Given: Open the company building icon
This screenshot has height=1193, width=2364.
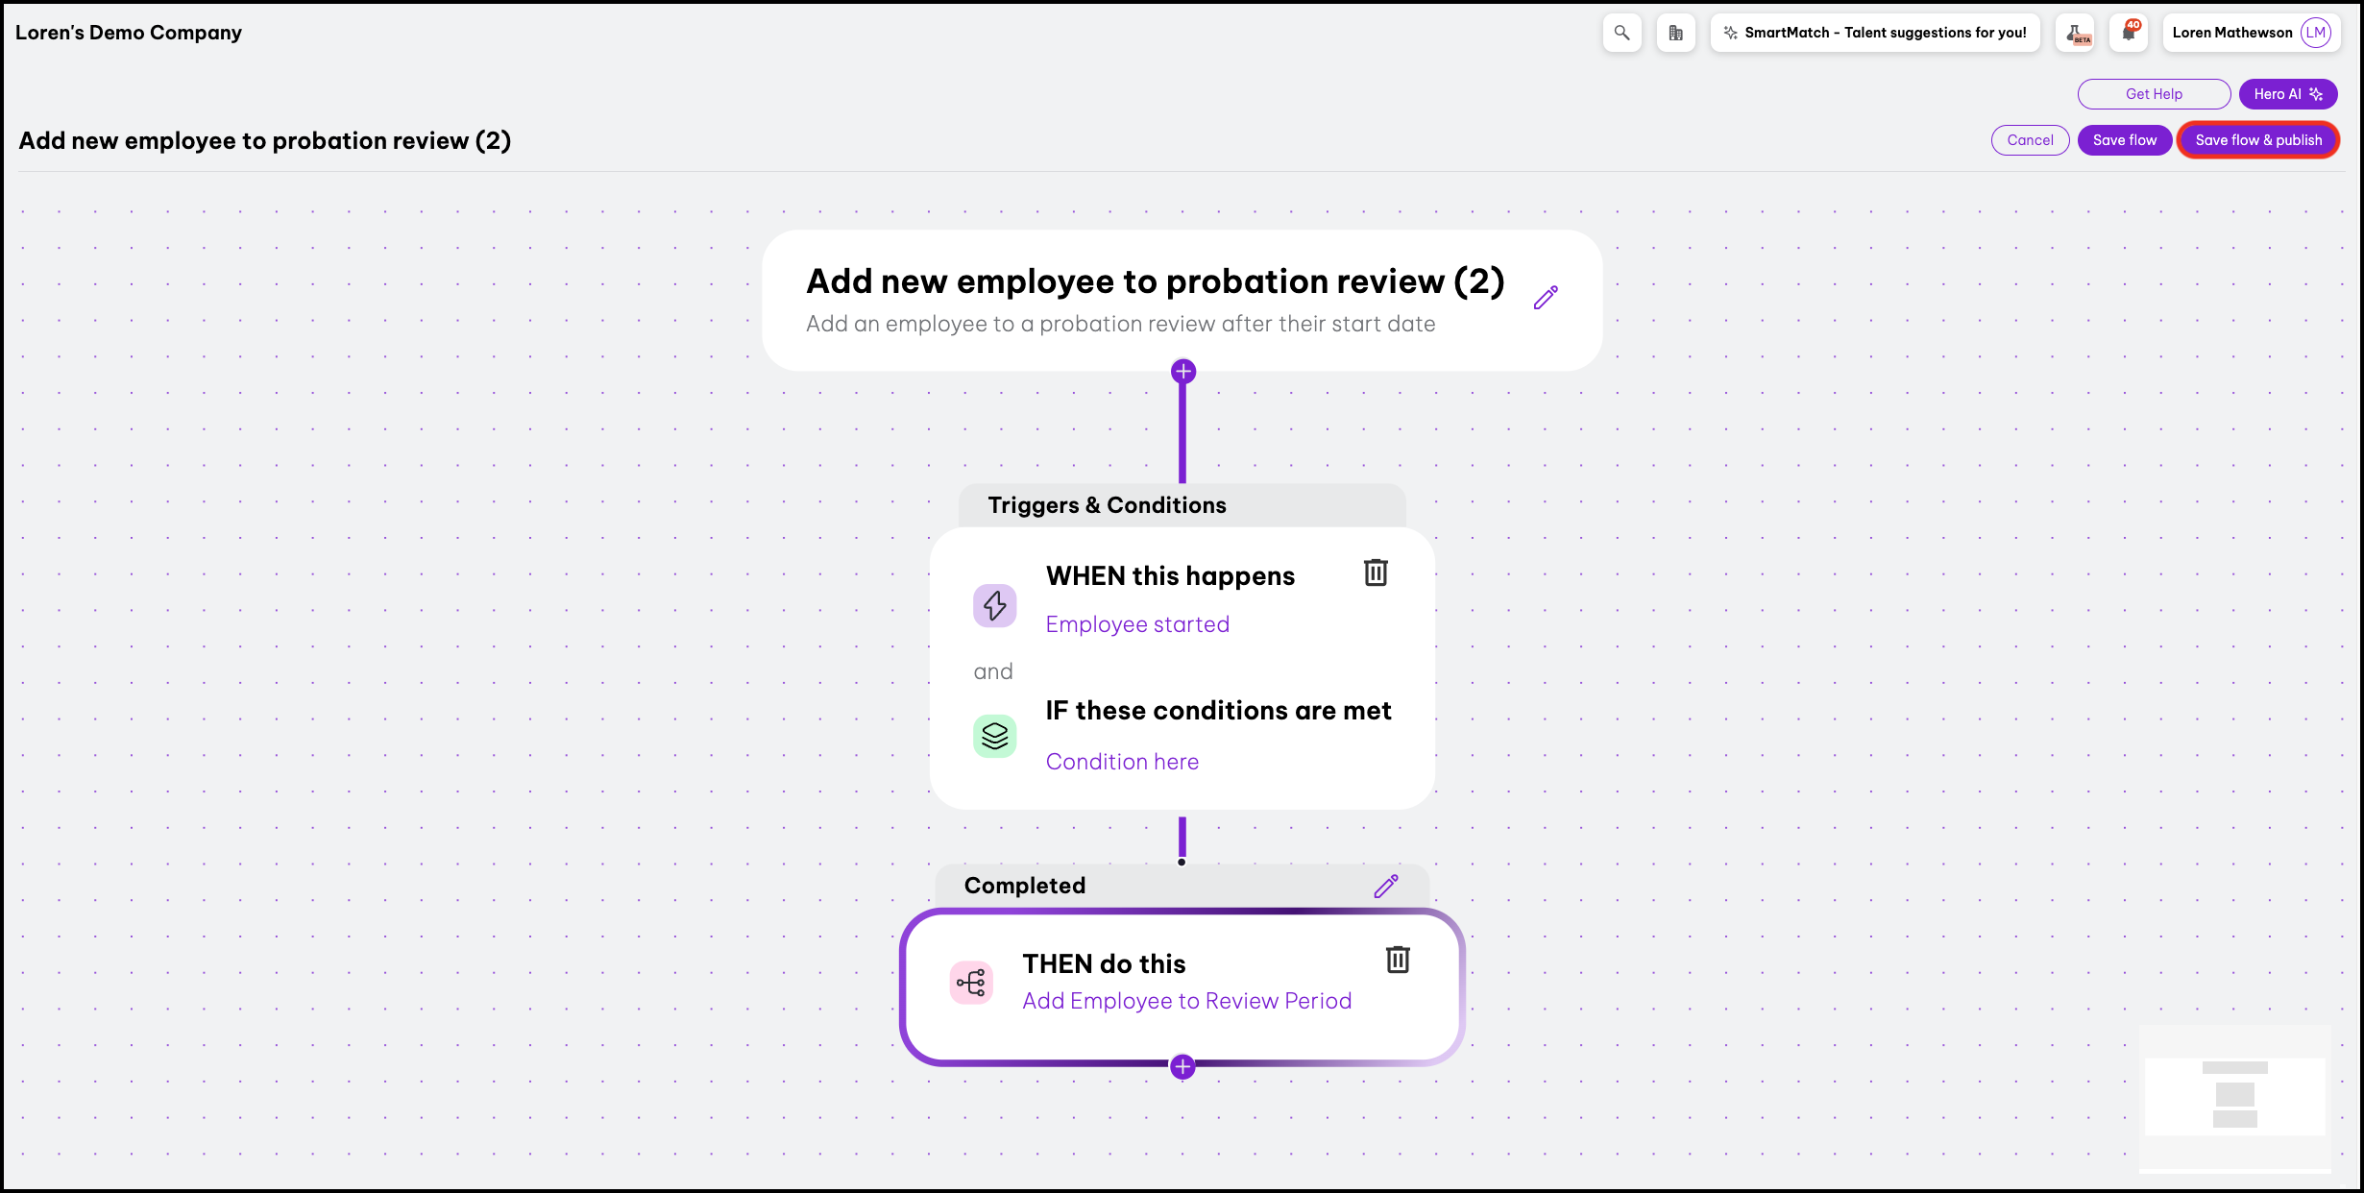Looking at the screenshot, I should click(x=1675, y=33).
